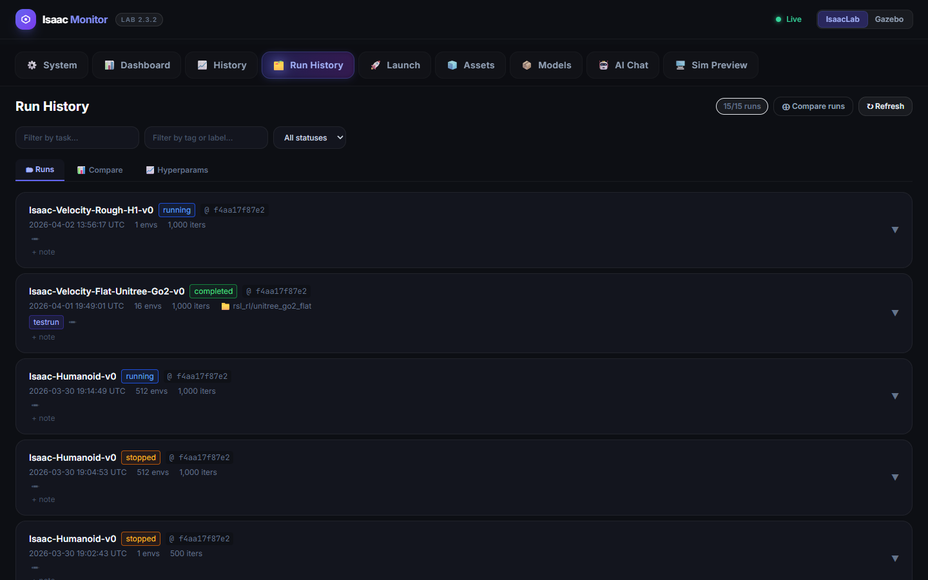Click the 500 iters value
Screen dimensions: 928x580
(x=186, y=554)
